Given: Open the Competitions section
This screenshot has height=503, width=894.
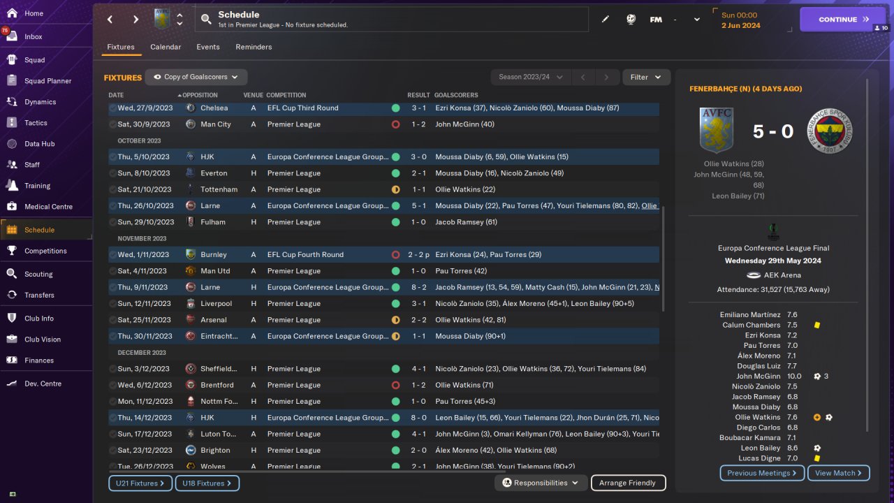Looking at the screenshot, I should (46, 251).
